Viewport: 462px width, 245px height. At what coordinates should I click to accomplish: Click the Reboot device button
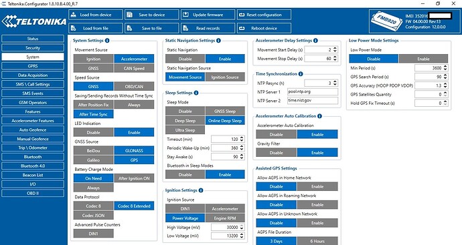tap(264, 28)
